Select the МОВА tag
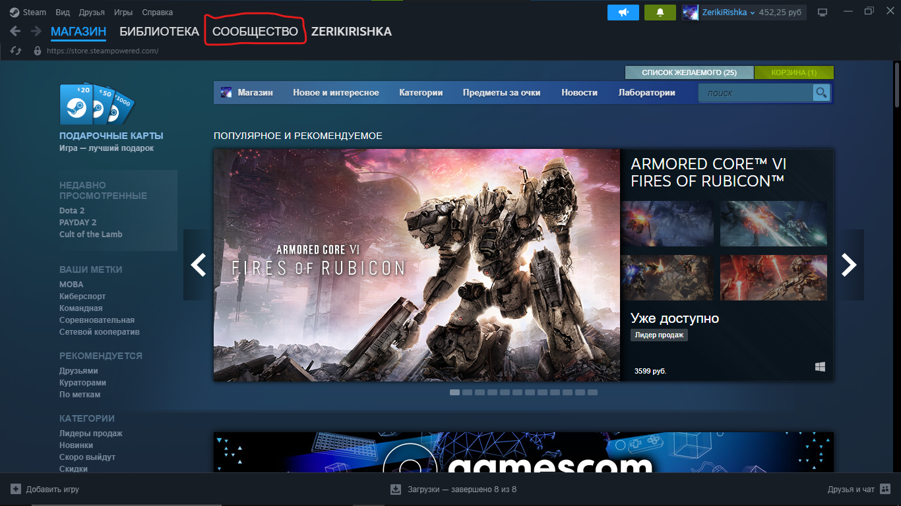Image resolution: width=901 pixels, height=506 pixels. click(x=71, y=285)
